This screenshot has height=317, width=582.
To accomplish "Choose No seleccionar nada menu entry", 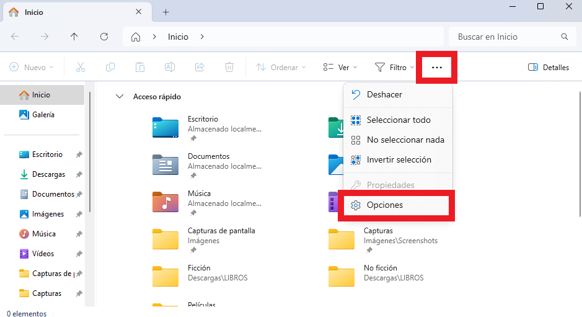I will [398, 140].
